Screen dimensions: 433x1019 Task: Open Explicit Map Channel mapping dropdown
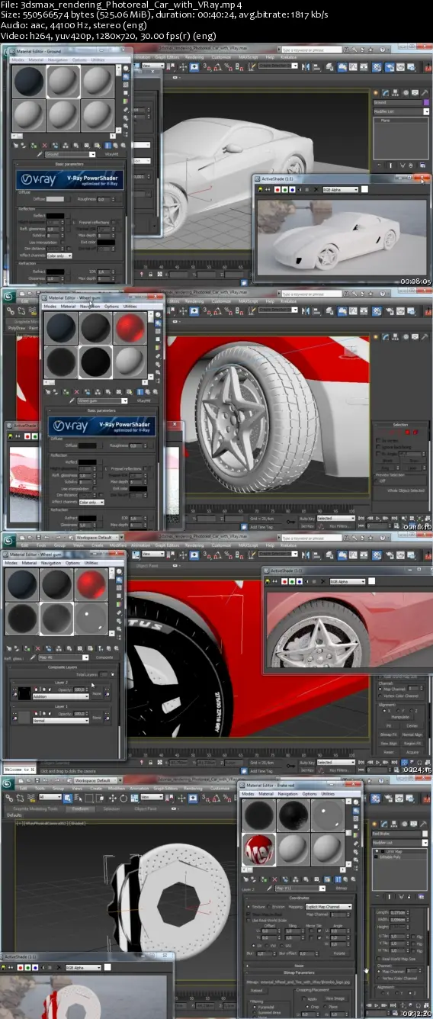tap(329, 907)
